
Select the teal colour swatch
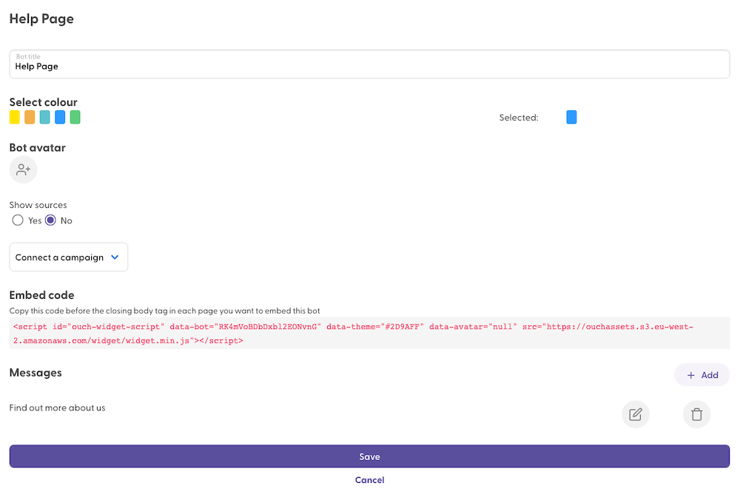[x=45, y=117]
